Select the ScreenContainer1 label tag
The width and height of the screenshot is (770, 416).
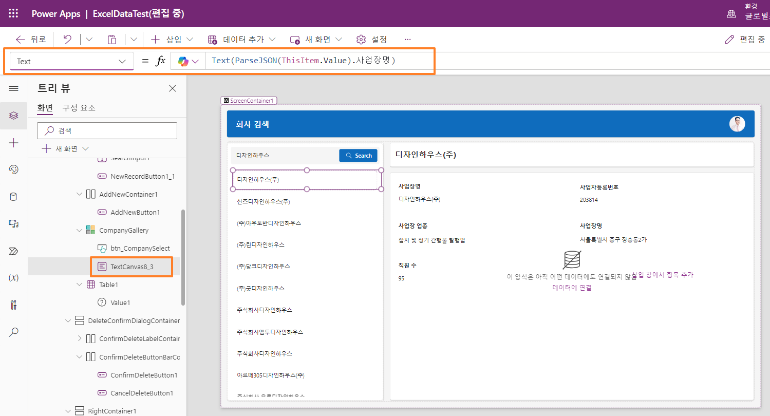[249, 101]
